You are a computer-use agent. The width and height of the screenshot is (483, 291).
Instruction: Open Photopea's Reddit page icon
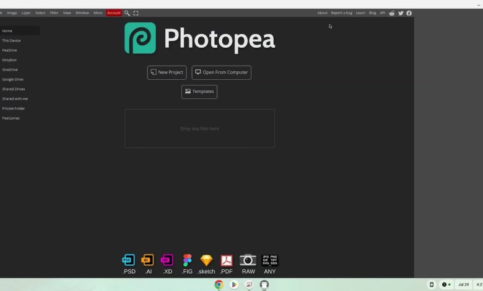[x=392, y=13]
